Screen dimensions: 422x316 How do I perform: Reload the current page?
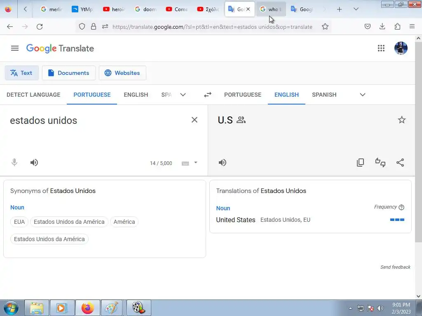40,27
